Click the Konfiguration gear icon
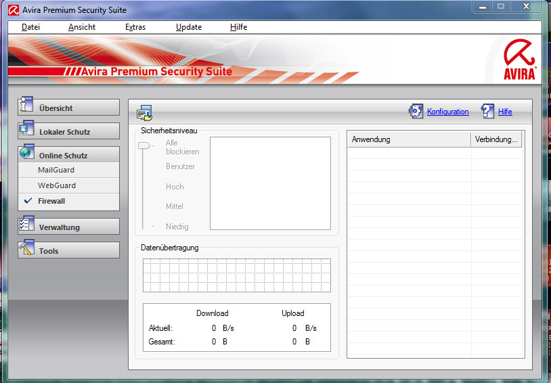 [416, 112]
